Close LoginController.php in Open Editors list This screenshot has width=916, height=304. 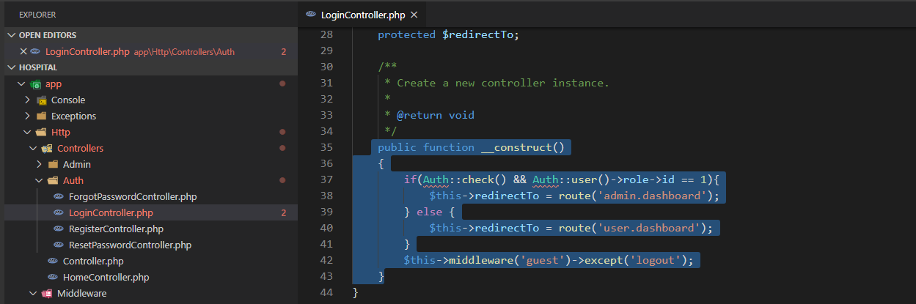tap(23, 51)
